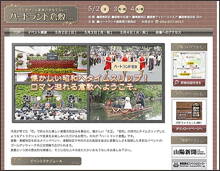Open the 倉敷観光コンベンションビューロー banner
Image resolution: width=220 pixels, height=171 pixels.
tap(189, 165)
